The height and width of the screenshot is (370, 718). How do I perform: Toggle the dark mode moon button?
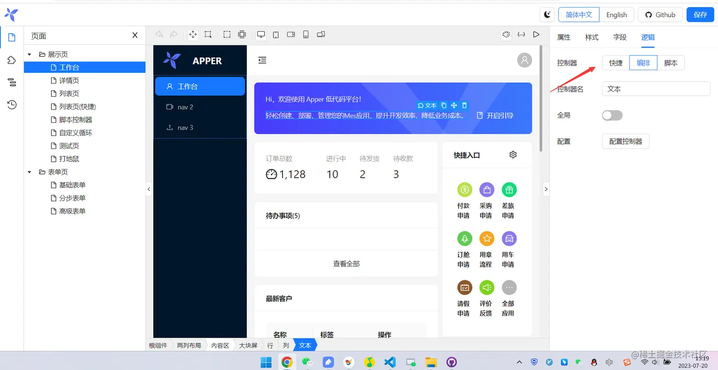[547, 15]
